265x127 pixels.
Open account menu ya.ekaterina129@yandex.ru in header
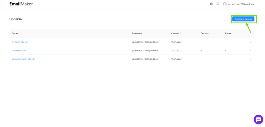(241, 4)
